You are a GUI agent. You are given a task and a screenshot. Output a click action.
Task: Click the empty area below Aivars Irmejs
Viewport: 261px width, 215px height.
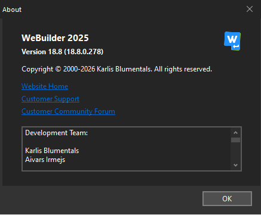(127, 167)
